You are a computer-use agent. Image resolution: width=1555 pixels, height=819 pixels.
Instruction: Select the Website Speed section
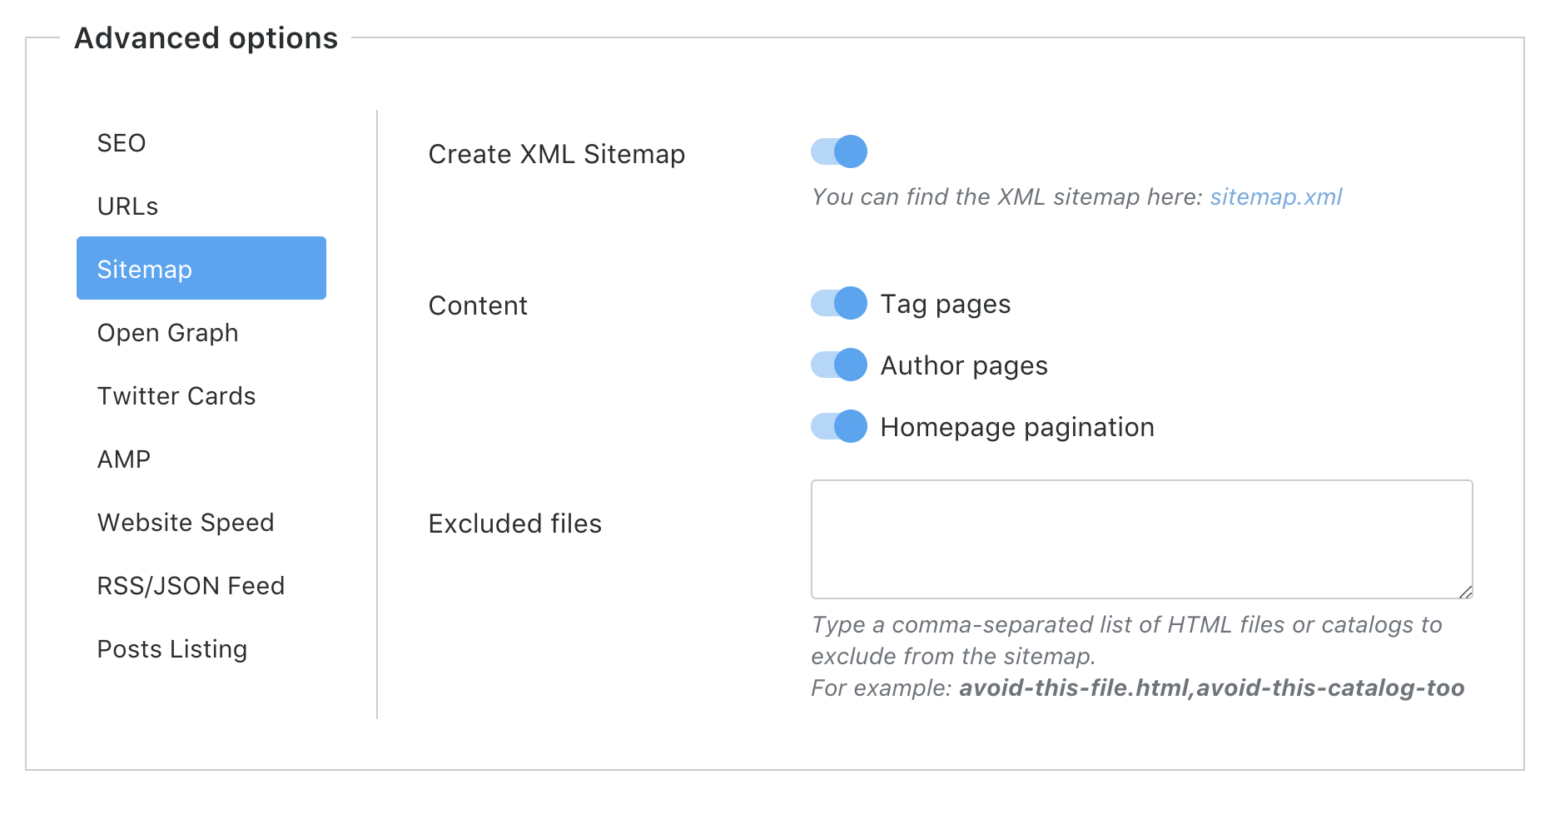point(186,522)
